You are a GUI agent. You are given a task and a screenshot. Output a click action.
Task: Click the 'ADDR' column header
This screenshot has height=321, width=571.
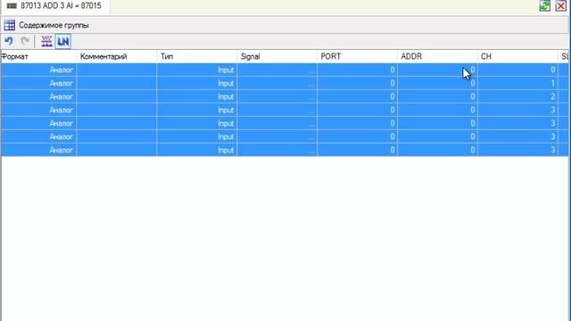437,56
